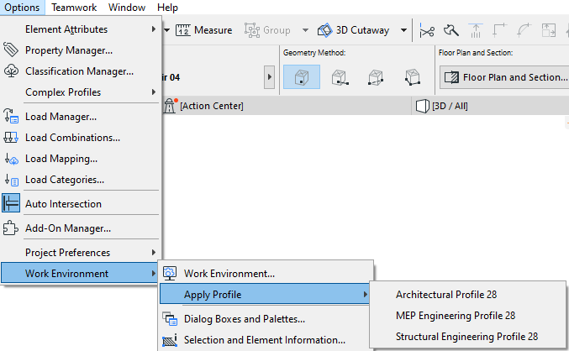Open Selection and Element Information settings
The image size is (569, 351).
coord(265,340)
